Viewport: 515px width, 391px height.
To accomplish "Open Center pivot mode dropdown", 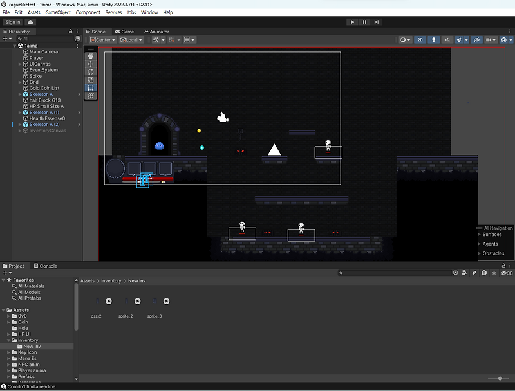I will pyautogui.click(x=103, y=40).
